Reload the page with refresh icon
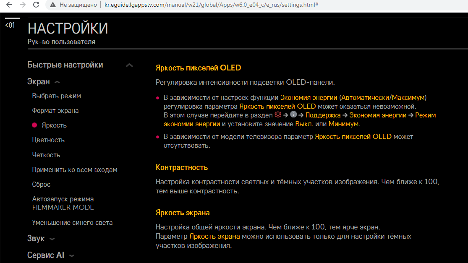This screenshot has height=263, width=468. click(x=37, y=5)
